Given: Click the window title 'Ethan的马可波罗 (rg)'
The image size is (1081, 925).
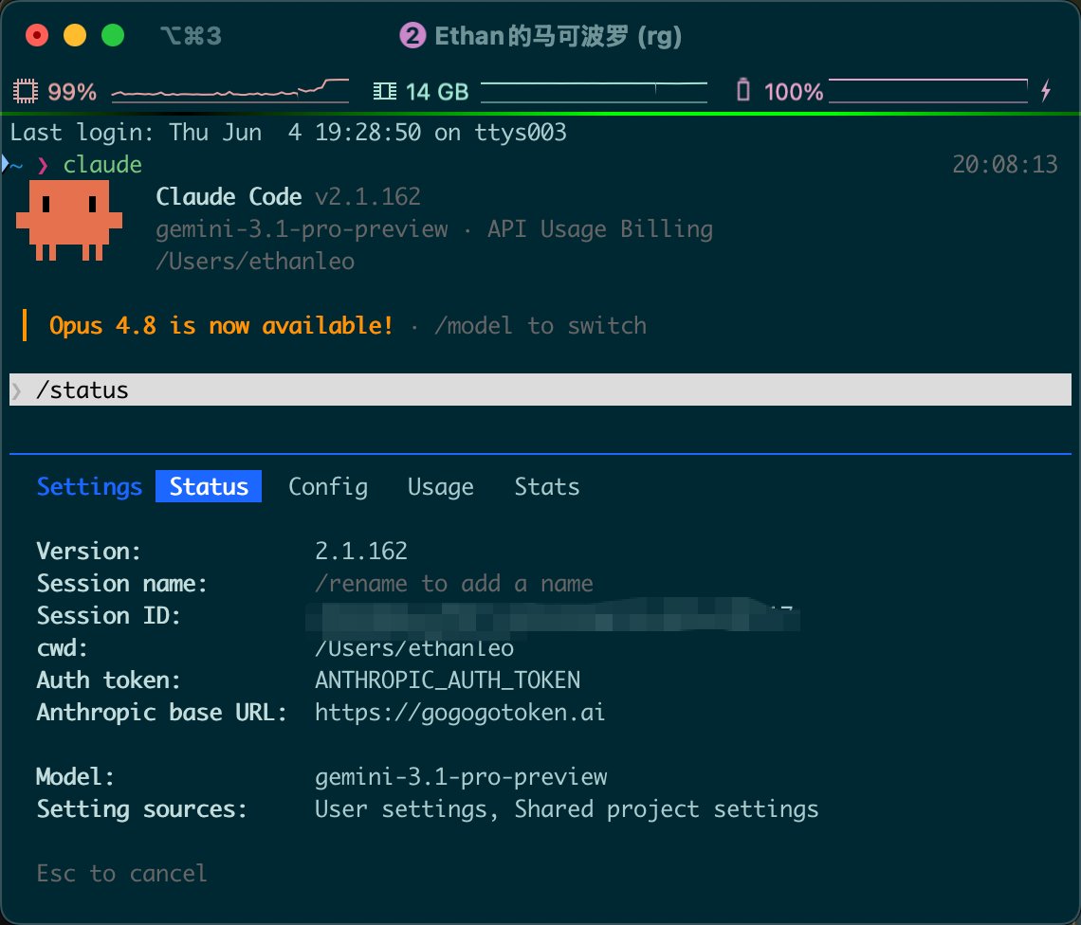Looking at the screenshot, I should [558, 36].
